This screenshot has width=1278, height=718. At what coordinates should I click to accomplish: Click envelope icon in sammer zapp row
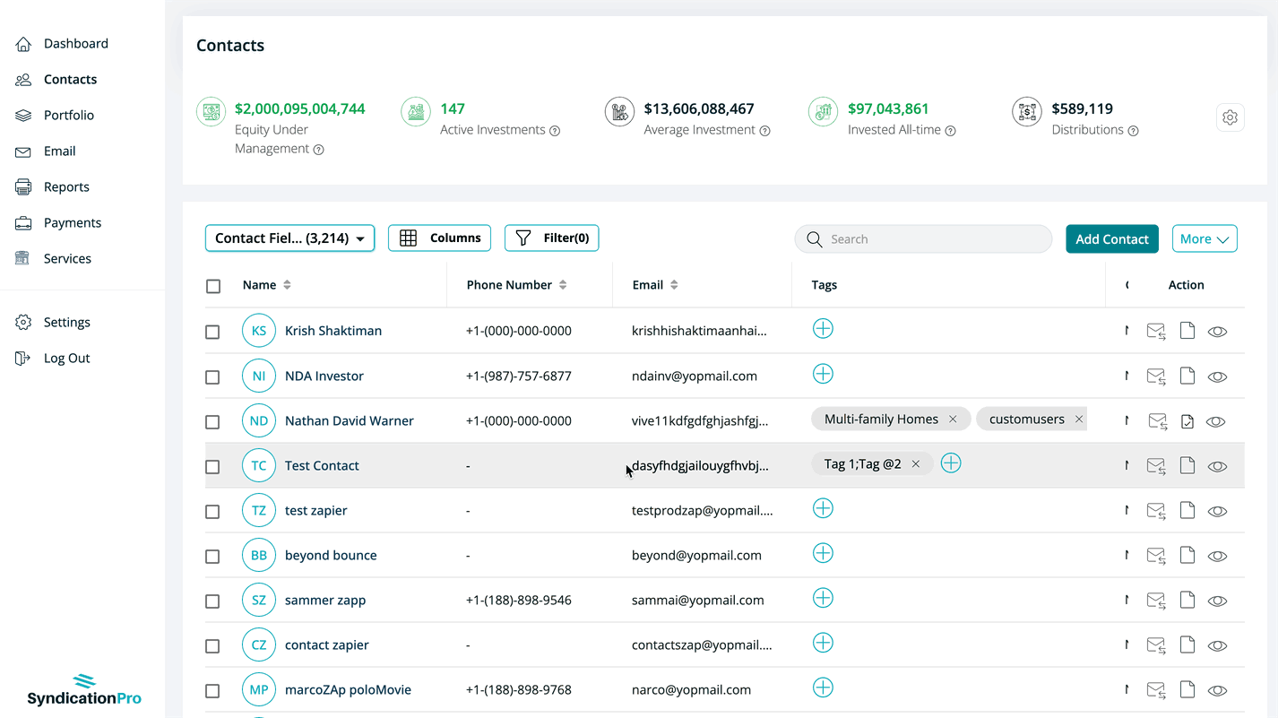(x=1156, y=601)
